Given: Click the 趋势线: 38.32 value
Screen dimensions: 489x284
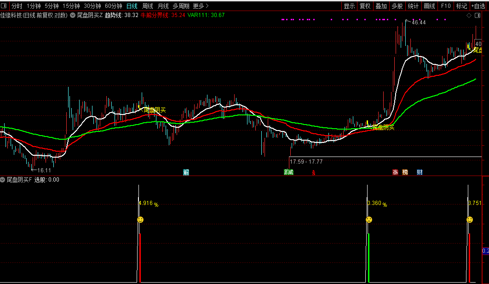Looking at the screenshot, I should pyautogui.click(x=121, y=15).
